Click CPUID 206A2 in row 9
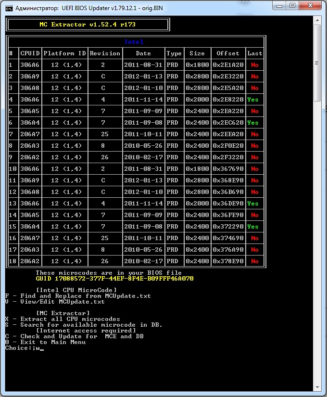Screen dimensions: 327x397 pyautogui.click(x=30, y=157)
